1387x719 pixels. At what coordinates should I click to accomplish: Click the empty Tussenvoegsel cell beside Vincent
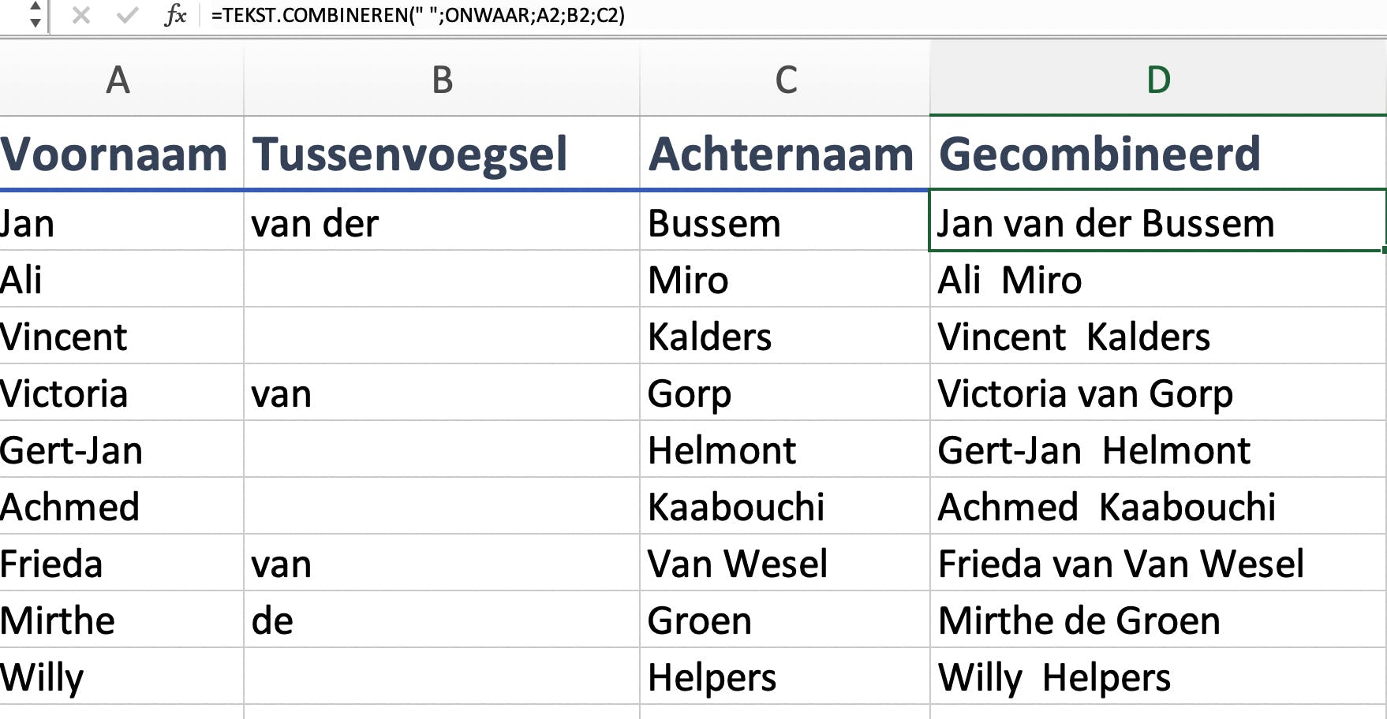(x=442, y=337)
